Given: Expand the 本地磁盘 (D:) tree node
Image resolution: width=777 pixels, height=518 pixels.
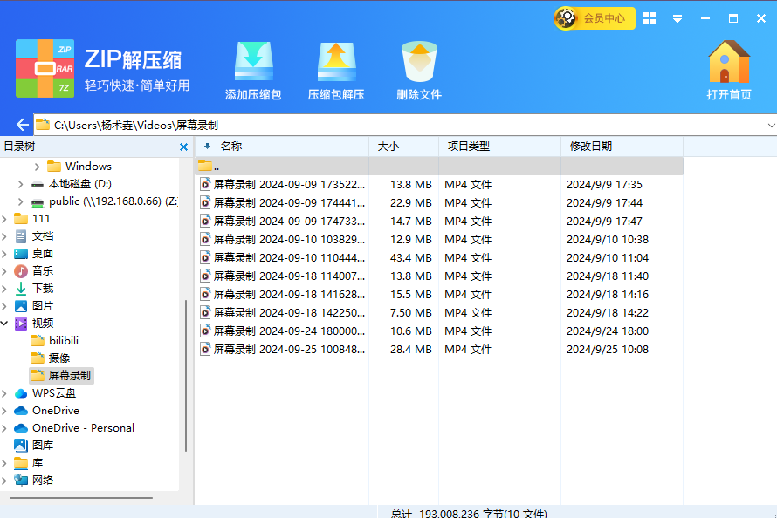Looking at the screenshot, I should click(x=21, y=184).
